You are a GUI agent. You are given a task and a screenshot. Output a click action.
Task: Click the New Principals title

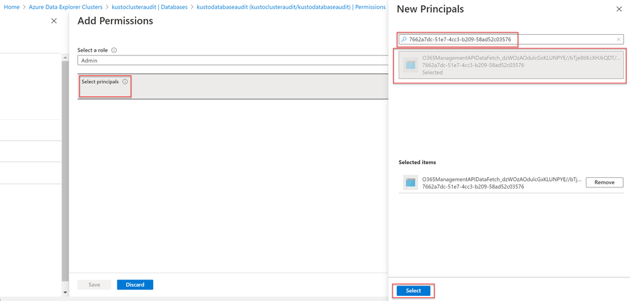coord(430,9)
